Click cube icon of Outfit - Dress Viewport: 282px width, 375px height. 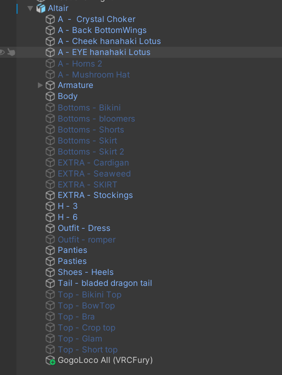(50, 228)
